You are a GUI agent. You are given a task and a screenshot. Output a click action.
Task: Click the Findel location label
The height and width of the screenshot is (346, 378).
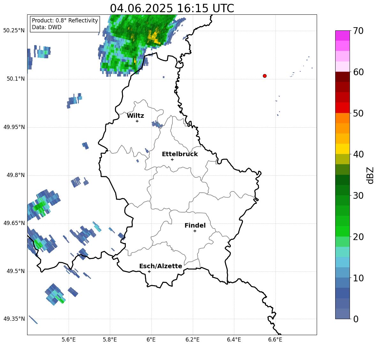click(195, 225)
